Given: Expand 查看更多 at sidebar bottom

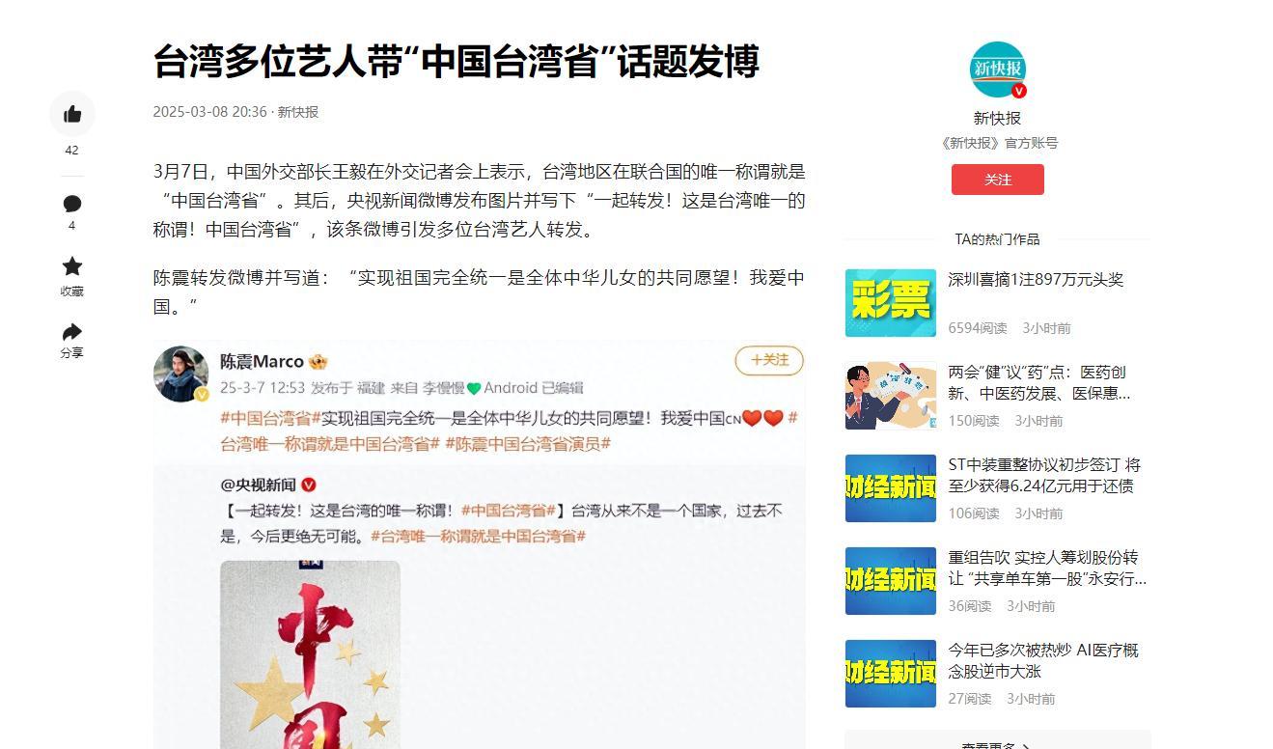Looking at the screenshot, I should pos(997,745).
